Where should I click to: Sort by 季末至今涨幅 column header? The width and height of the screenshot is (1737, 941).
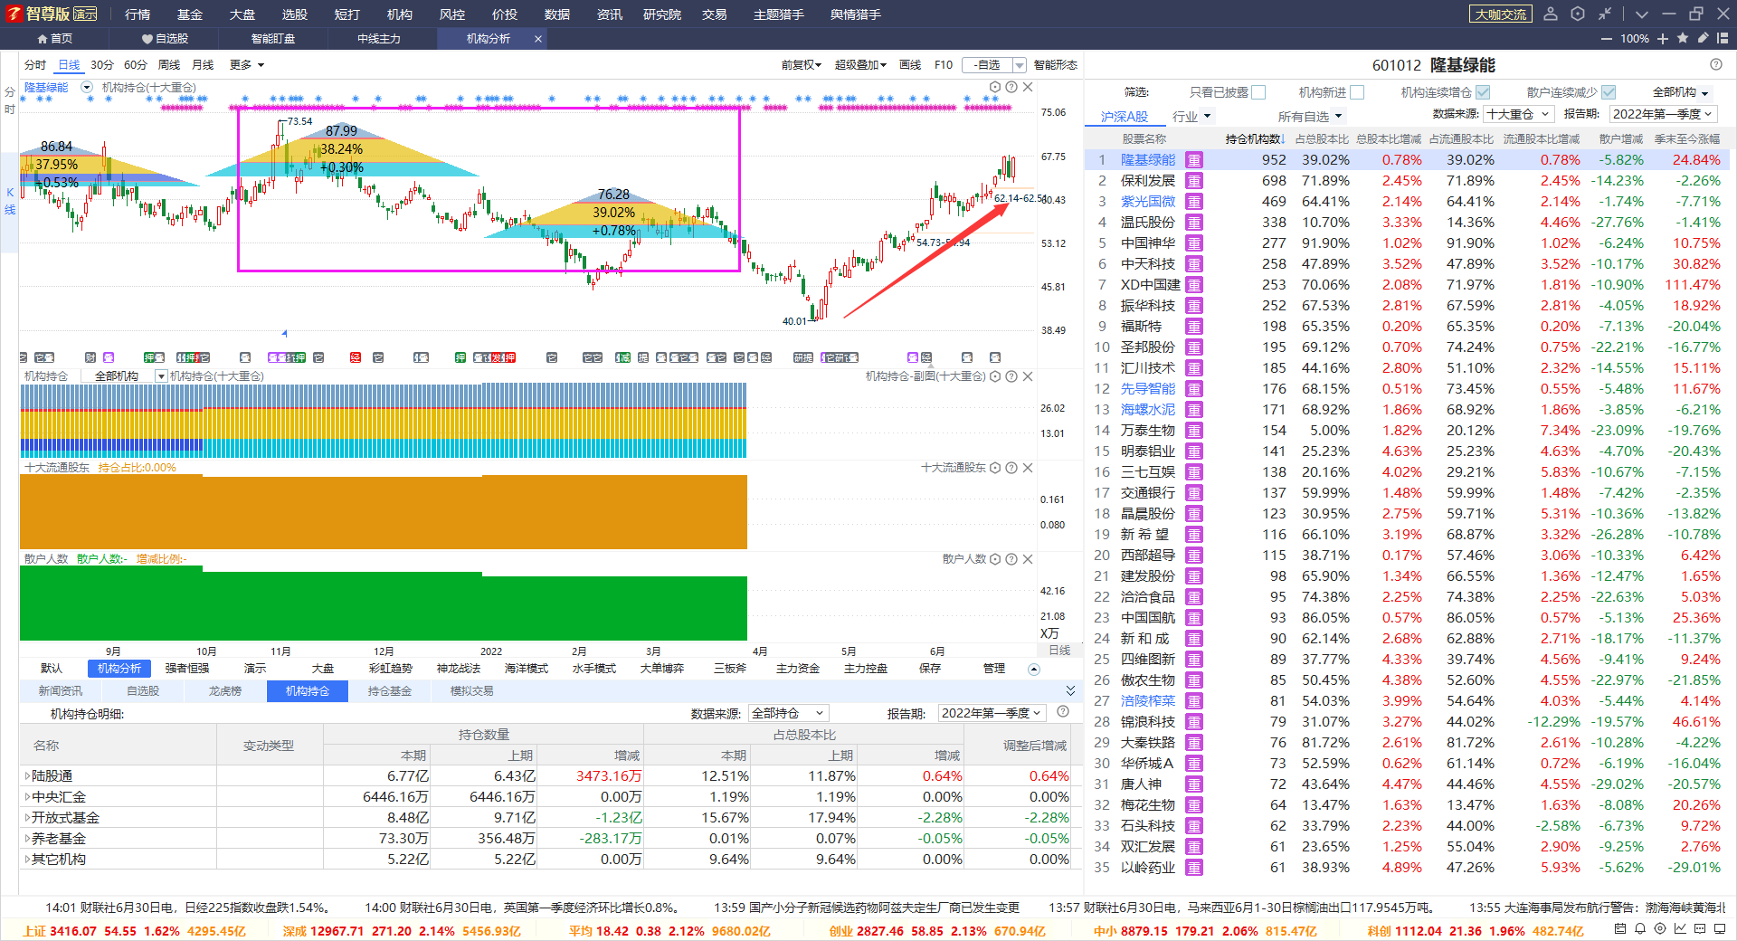(1687, 139)
